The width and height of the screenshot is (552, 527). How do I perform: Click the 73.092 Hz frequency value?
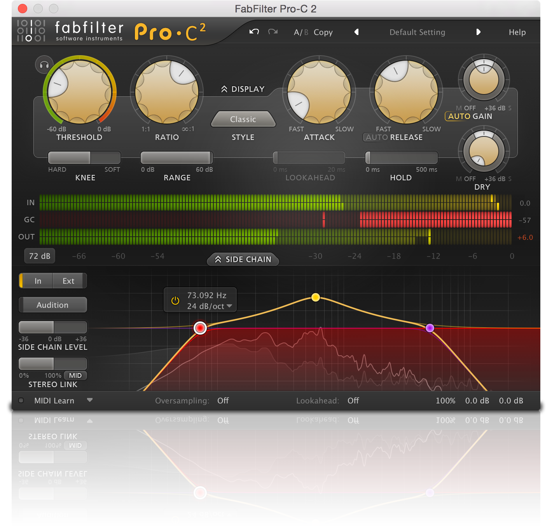[206, 295]
